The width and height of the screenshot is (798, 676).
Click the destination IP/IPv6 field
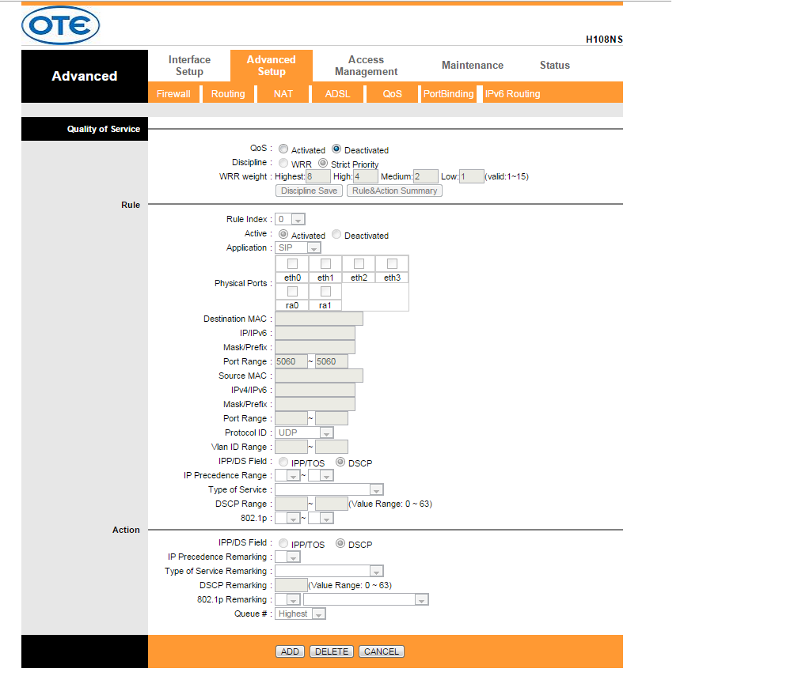(315, 333)
